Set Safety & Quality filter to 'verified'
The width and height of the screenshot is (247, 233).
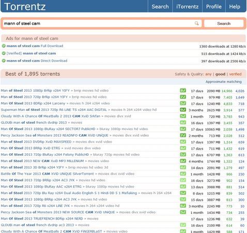235,74
